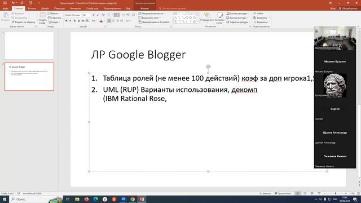Open the line spacing options
This screenshot has width=361, height=203.
134,15
